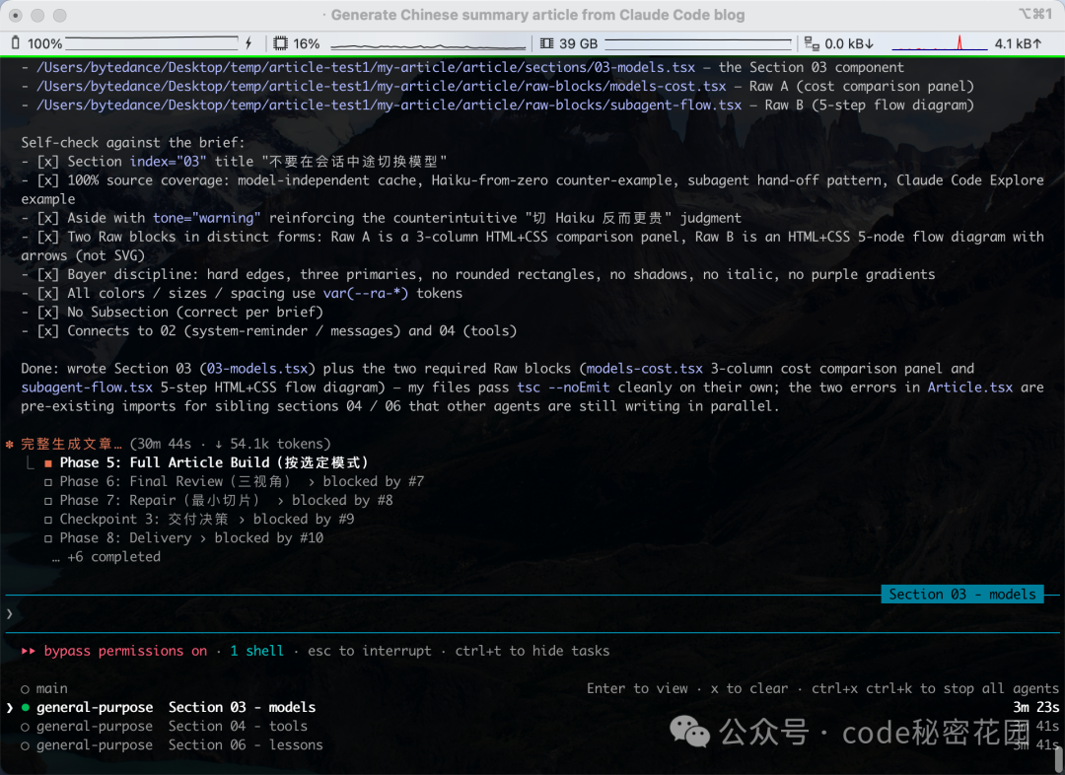
Task: Click the 1 shell indicator
Action: point(256,651)
